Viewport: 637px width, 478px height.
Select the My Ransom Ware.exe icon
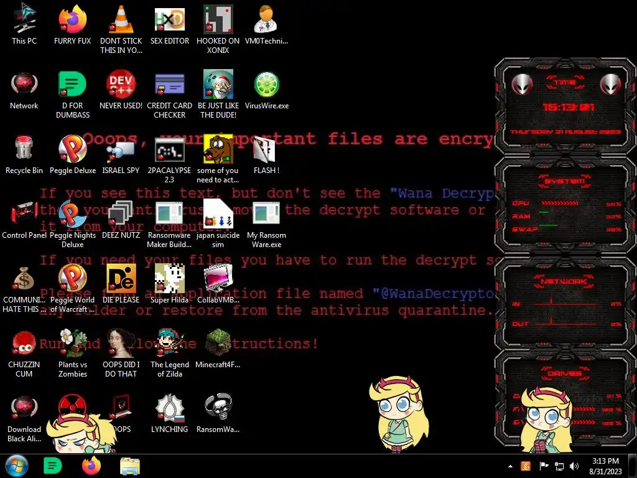pyautogui.click(x=266, y=223)
